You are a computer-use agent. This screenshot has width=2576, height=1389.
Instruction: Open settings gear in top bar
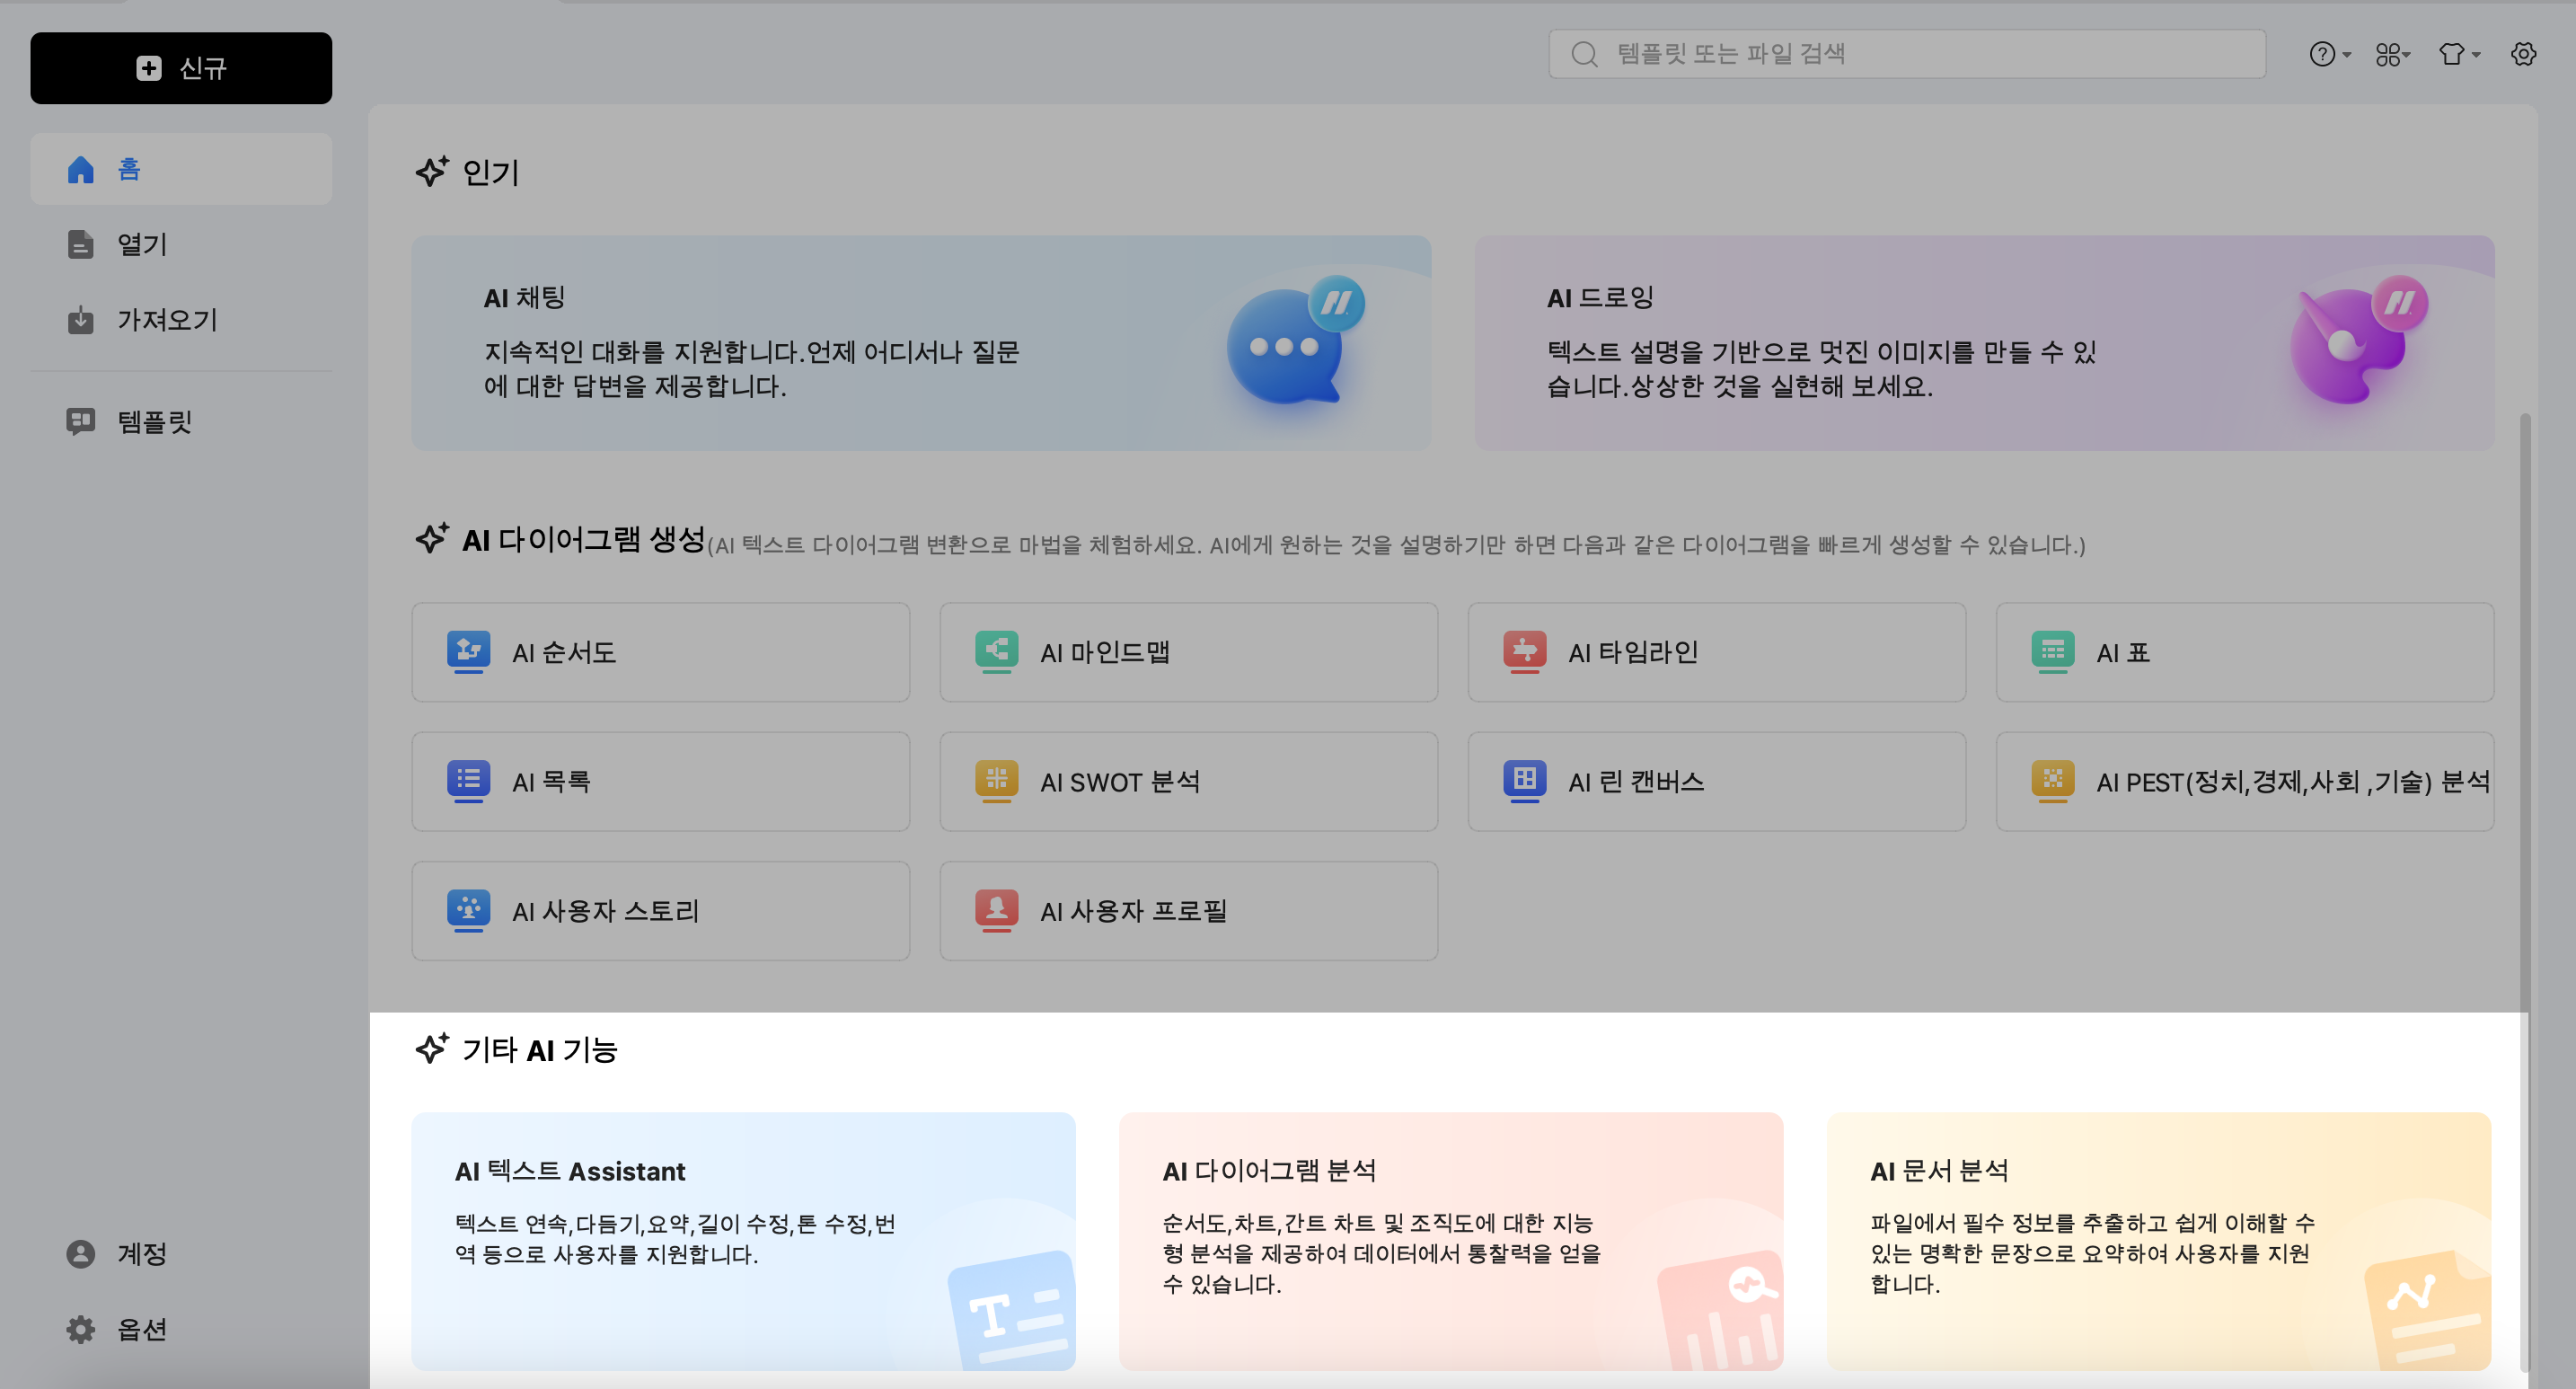point(2523,54)
